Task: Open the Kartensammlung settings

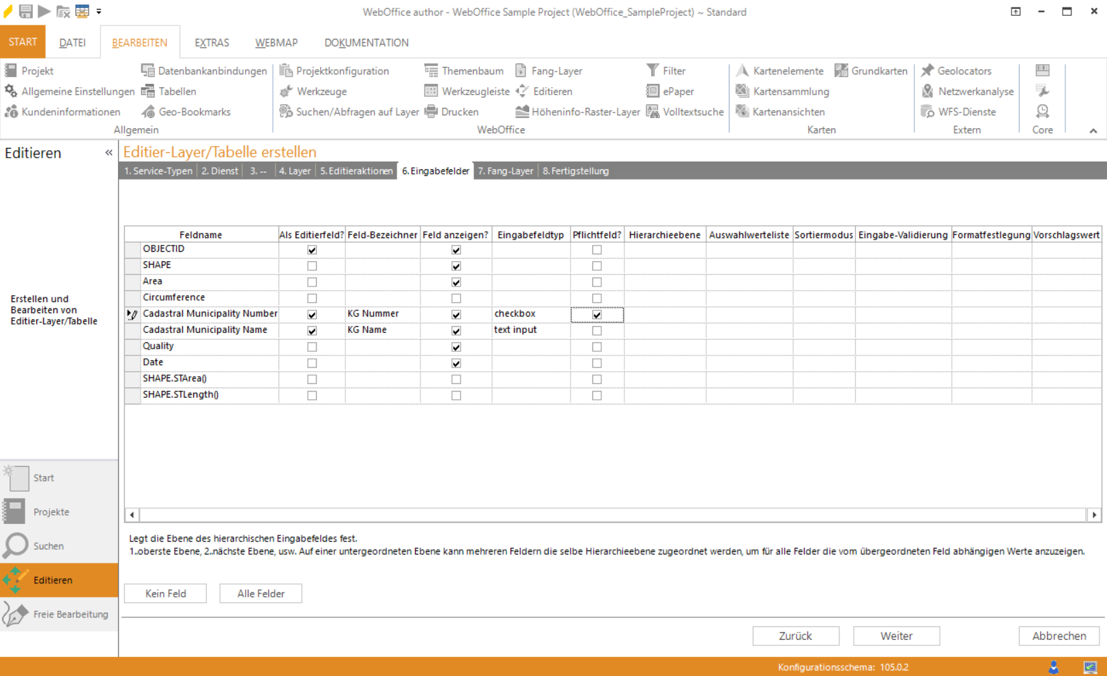Action: (790, 91)
